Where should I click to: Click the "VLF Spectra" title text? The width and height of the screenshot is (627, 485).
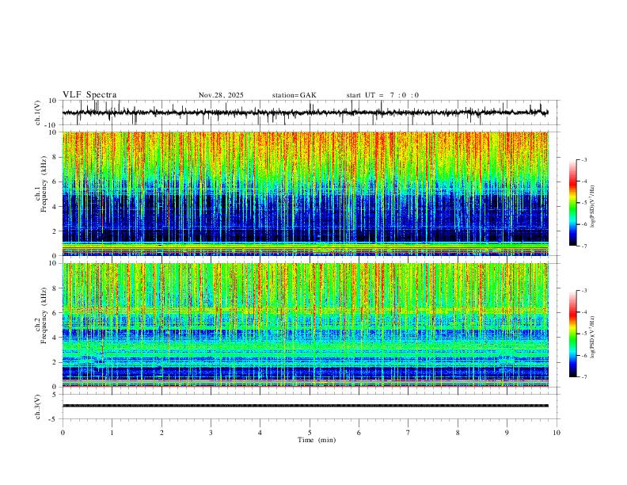tap(89, 95)
